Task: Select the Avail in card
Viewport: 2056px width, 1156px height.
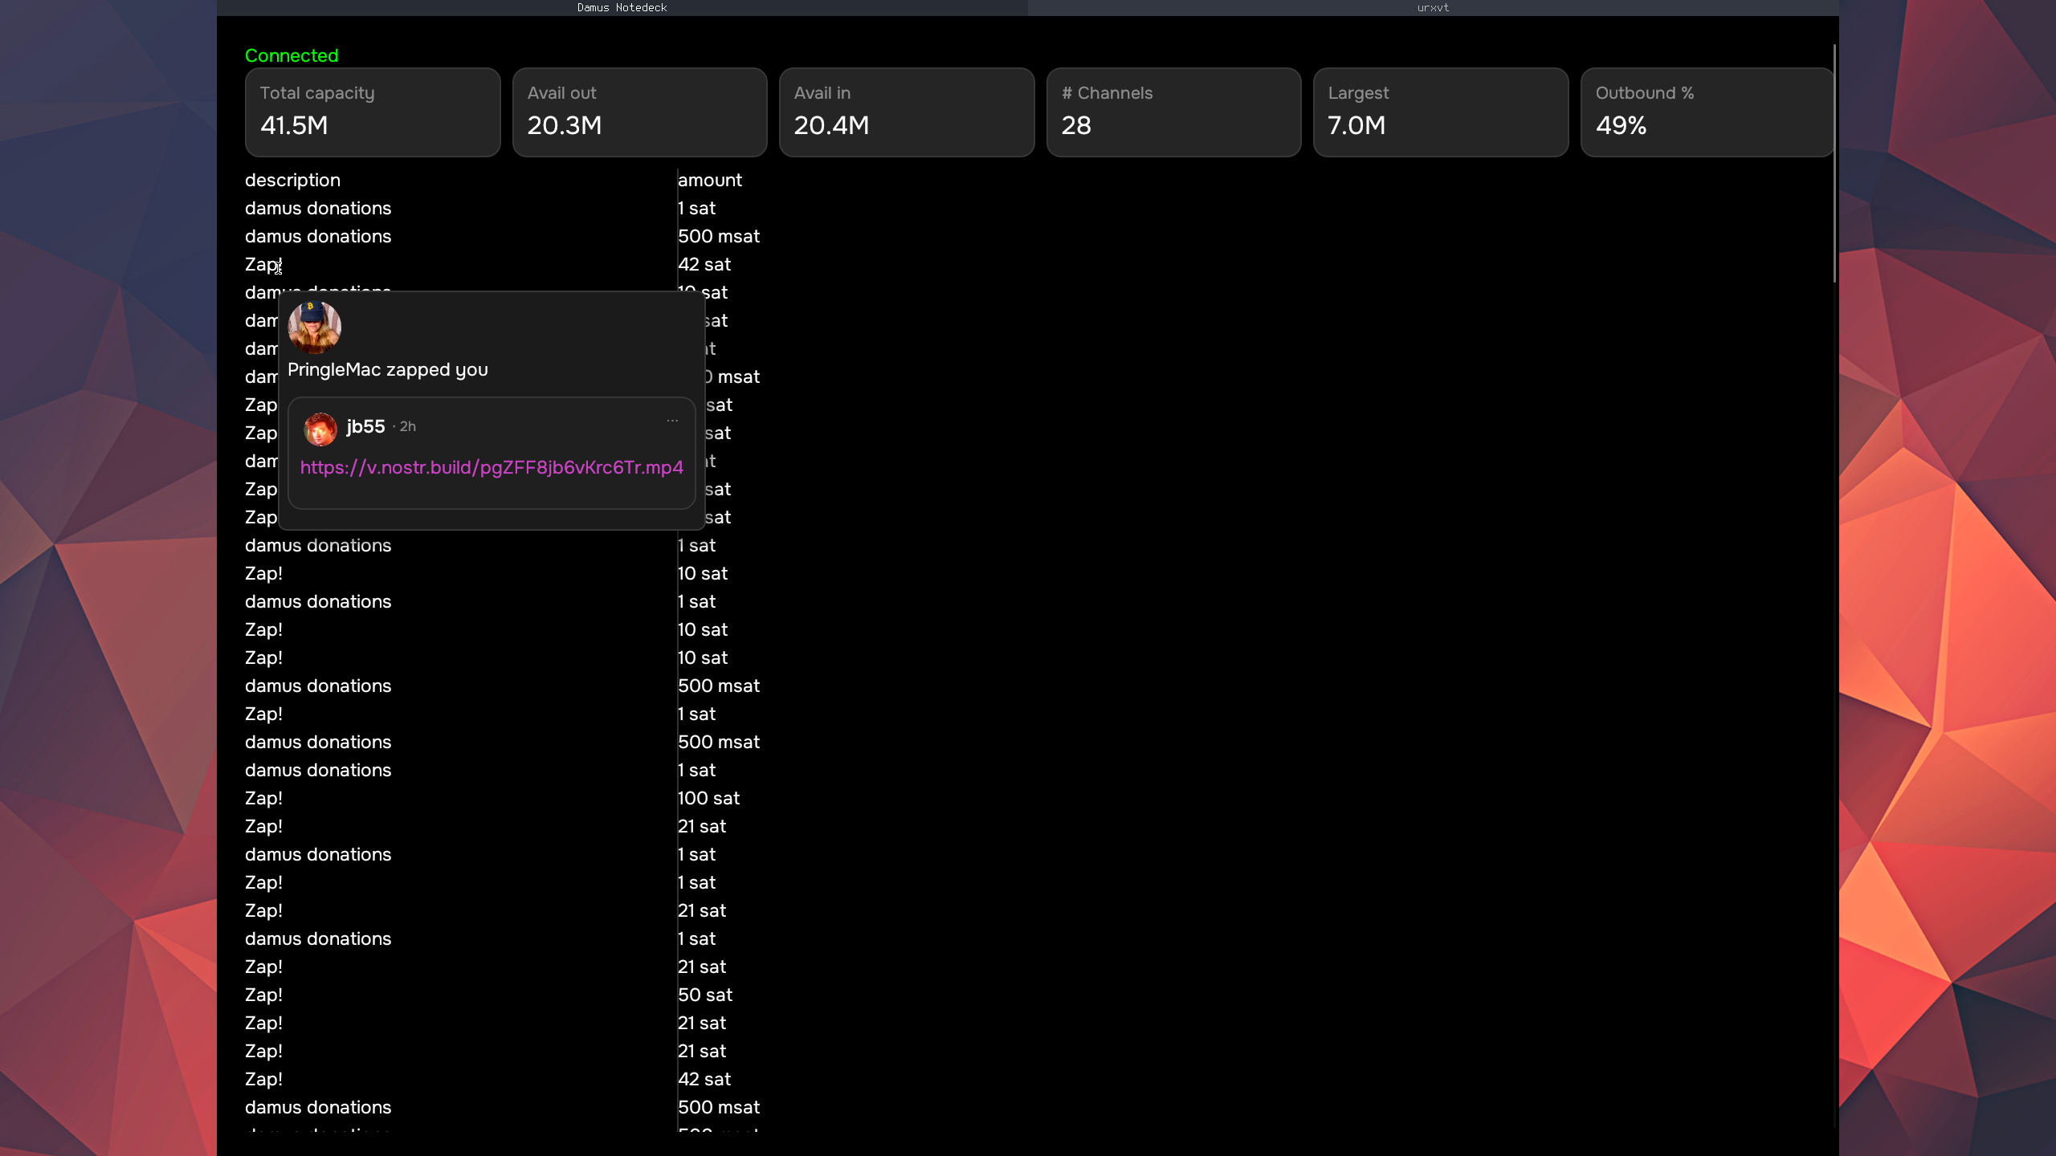Action: [x=906, y=112]
